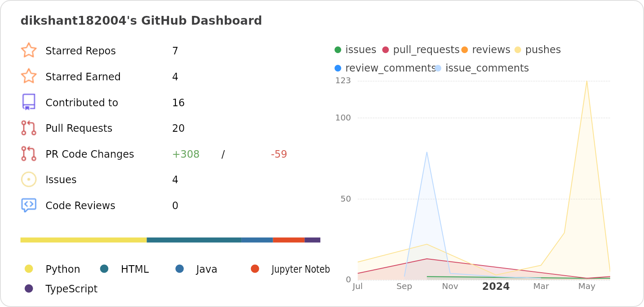This screenshot has height=307, width=644.
Task: Click the Python language label
Action: coord(63,269)
